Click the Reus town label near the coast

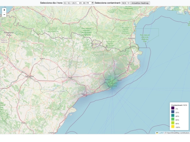pos(83,94)
